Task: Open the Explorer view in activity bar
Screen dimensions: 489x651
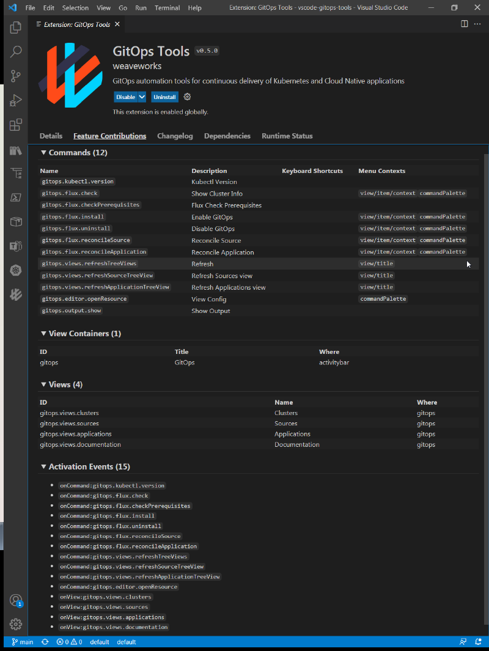Action: 16,28
